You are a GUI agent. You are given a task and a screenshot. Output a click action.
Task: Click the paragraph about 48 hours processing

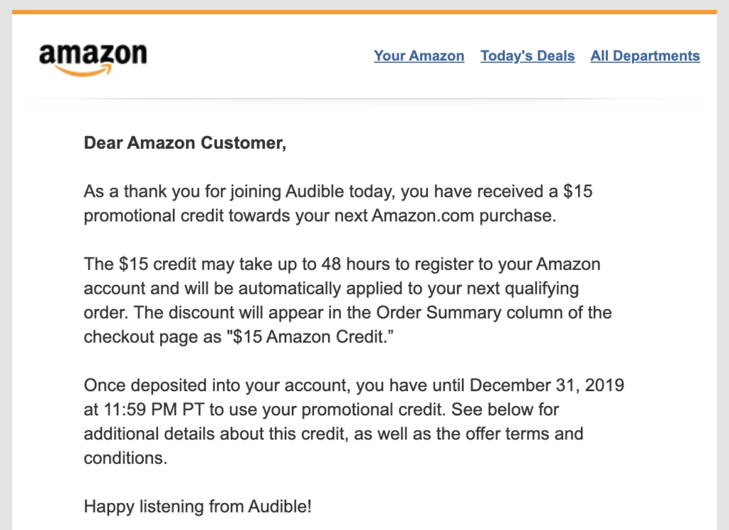pyautogui.click(x=342, y=300)
